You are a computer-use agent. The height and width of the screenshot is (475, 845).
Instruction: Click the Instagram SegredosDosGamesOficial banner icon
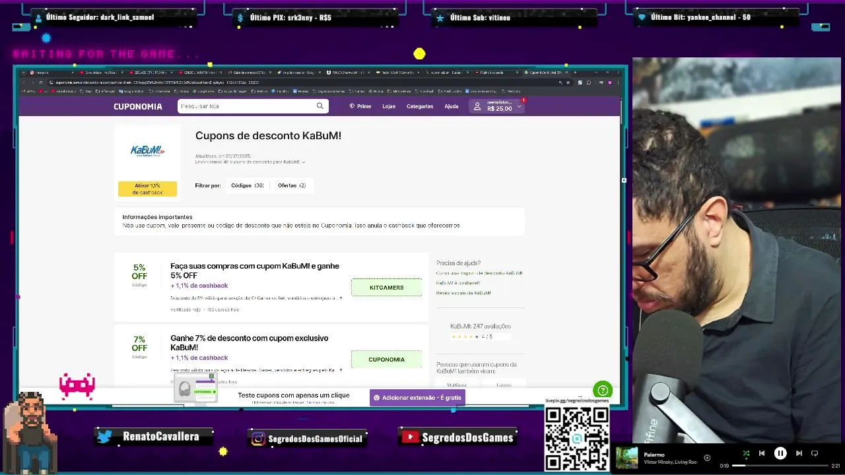pos(259,438)
